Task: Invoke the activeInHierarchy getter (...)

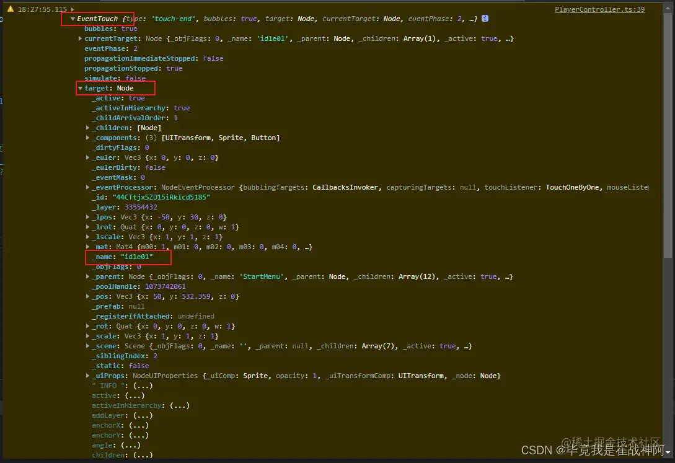Action: [x=180, y=405]
